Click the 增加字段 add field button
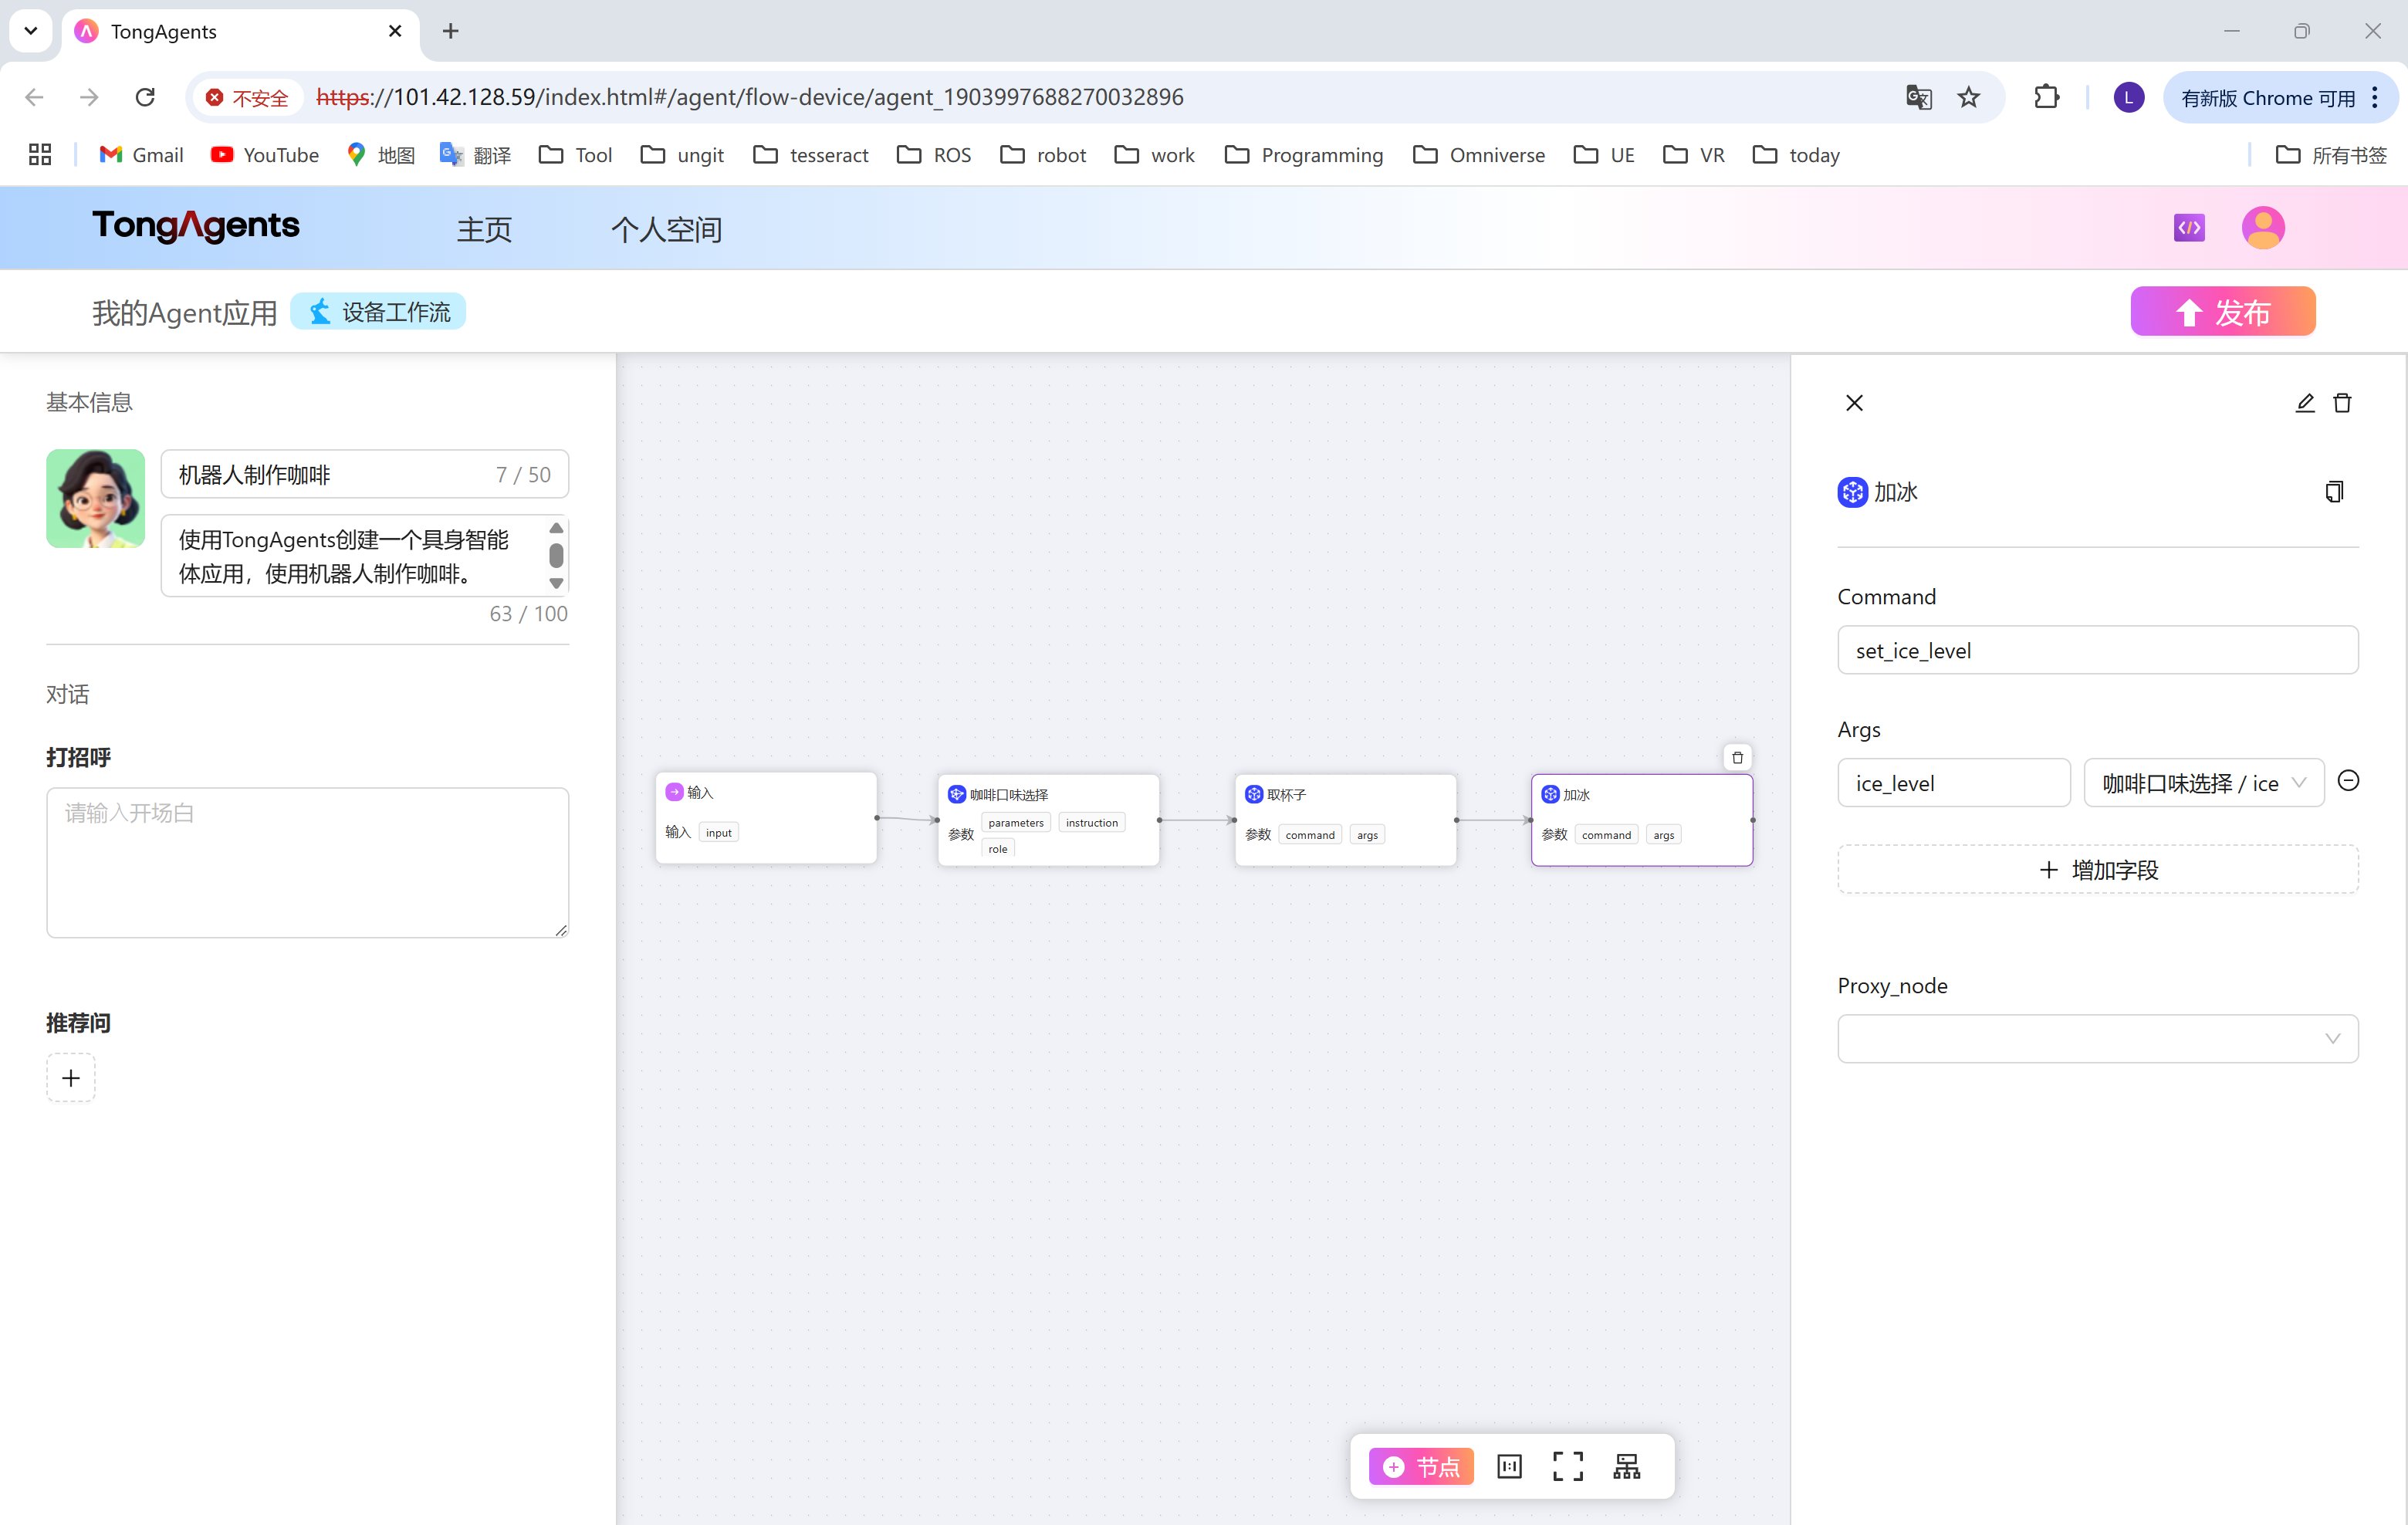The image size is (2408, 1525). tap(2097, 870)
